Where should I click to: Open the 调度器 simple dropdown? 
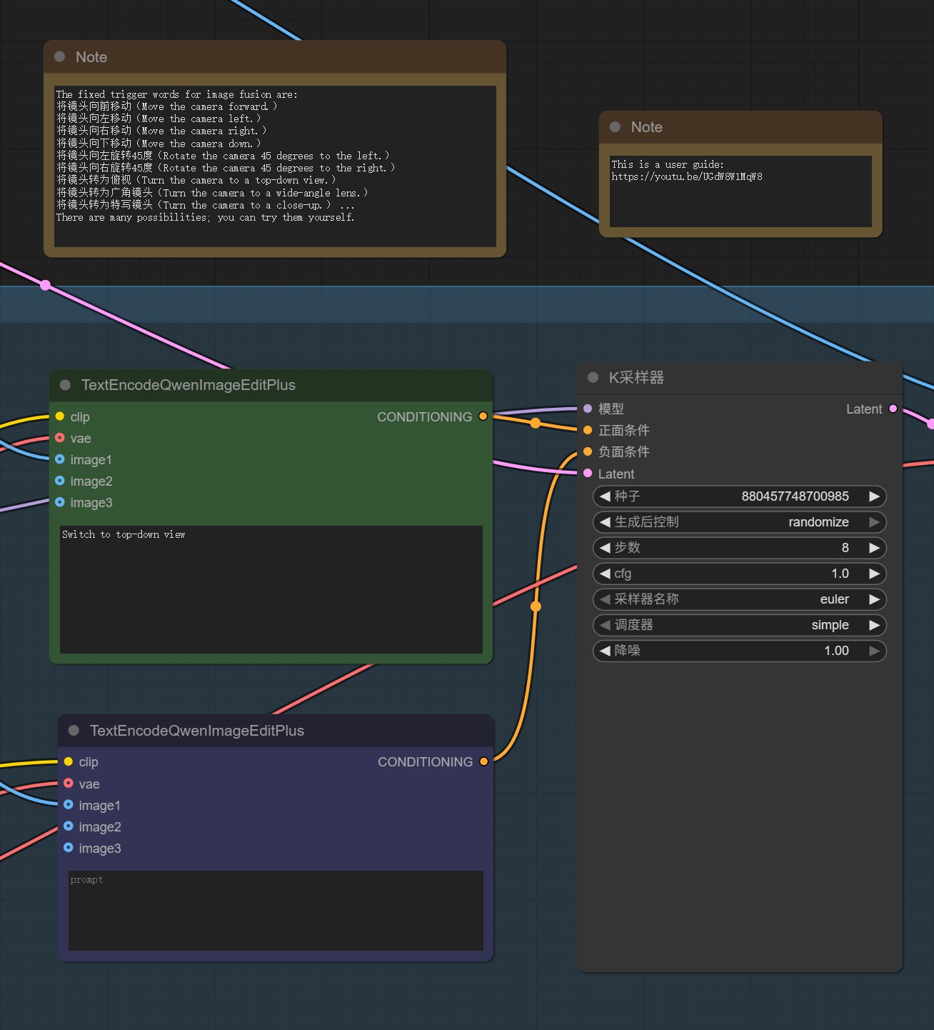(739, 625)
